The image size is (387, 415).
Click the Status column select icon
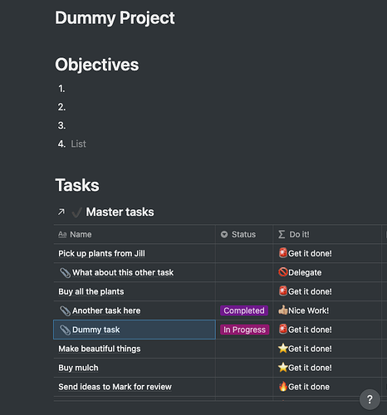pyautogui.click(x=224, y=235)
